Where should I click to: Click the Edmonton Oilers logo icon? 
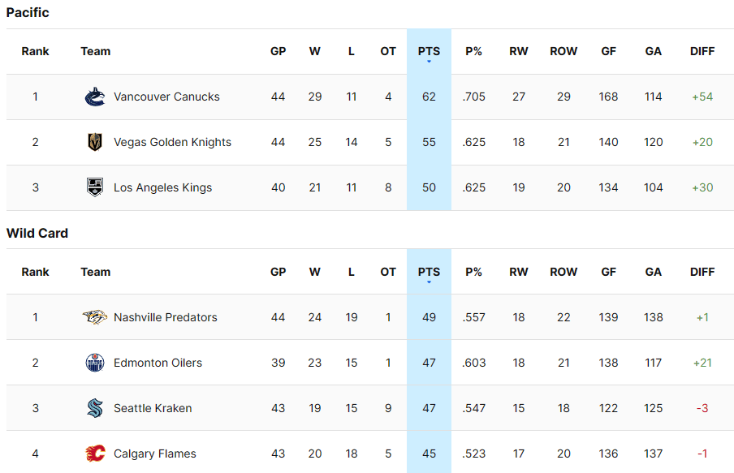(x=95, y=363)
